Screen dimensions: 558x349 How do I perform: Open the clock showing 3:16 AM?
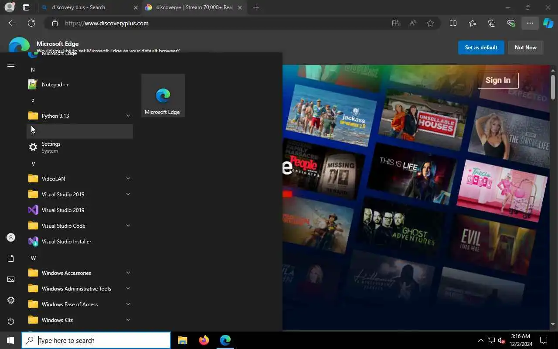(521, 340)
